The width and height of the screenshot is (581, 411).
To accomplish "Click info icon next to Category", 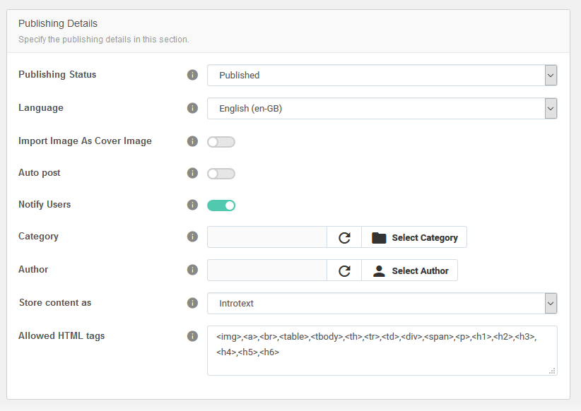I will pos(192,237).
